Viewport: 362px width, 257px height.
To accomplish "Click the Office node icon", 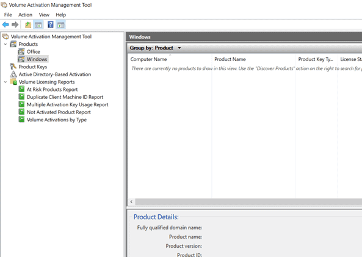I will [21, 52].
